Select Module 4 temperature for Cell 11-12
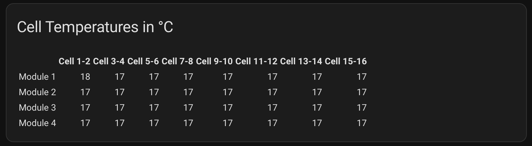 [272, 123]
